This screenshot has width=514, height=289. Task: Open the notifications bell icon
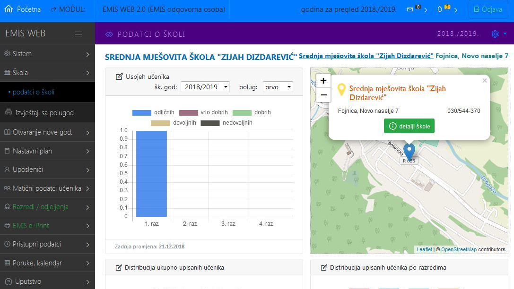(x=440, y=9)
